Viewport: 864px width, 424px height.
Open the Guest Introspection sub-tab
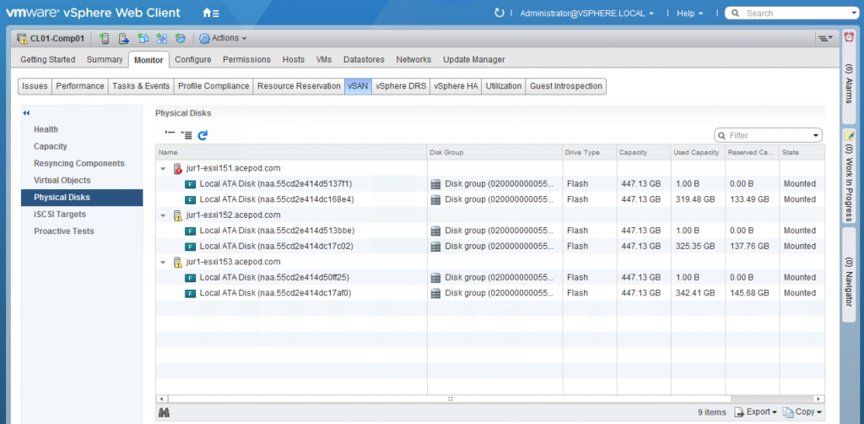(566, 86)
